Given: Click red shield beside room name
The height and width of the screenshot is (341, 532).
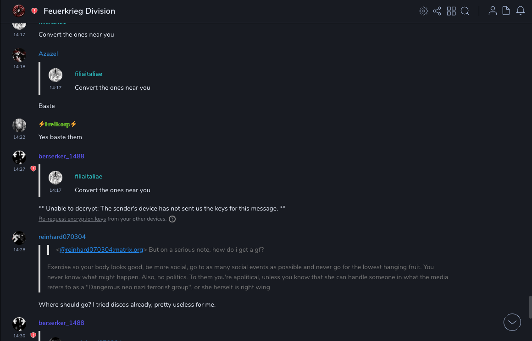Looking at the screenshot, I should click(34, 11).
